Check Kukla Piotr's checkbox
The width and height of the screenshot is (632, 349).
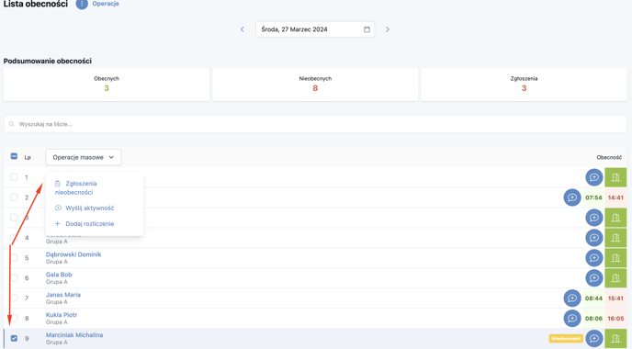coord(14,319)
